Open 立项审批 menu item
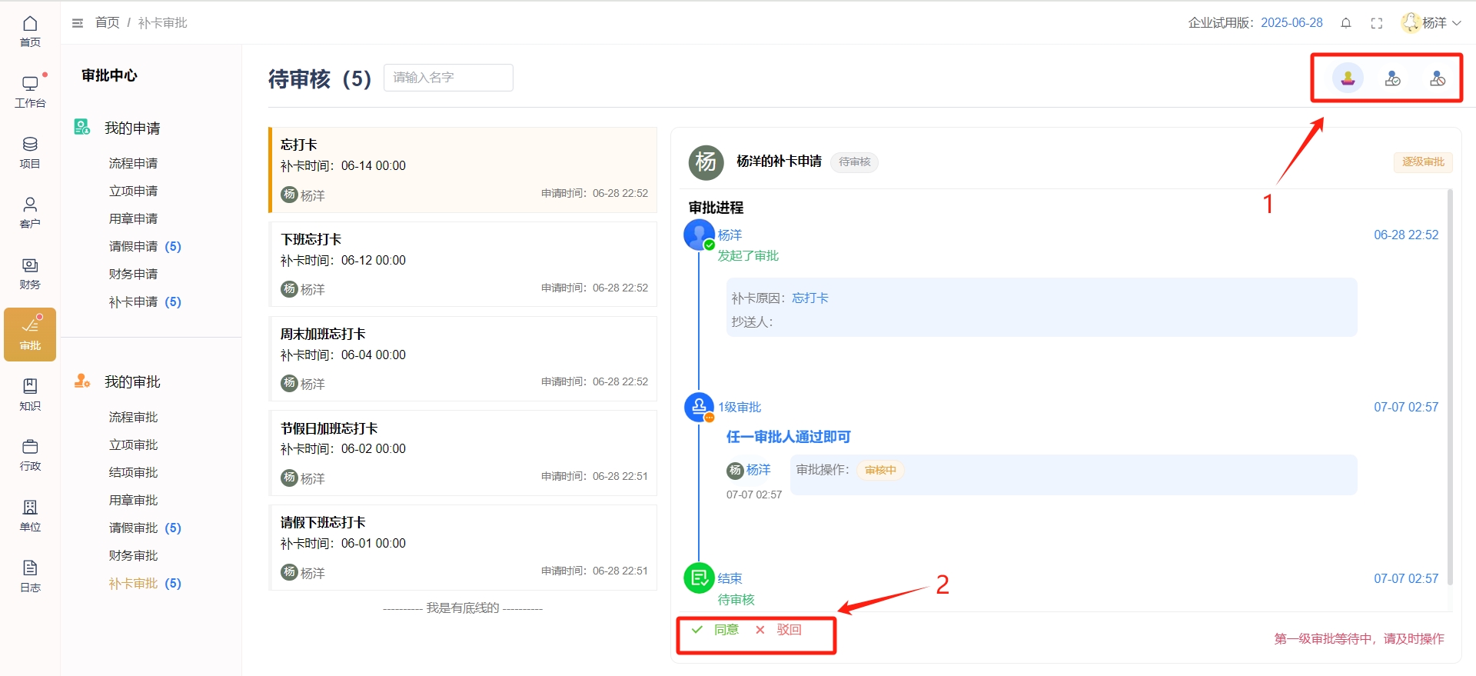 click(x=133, y=445)
